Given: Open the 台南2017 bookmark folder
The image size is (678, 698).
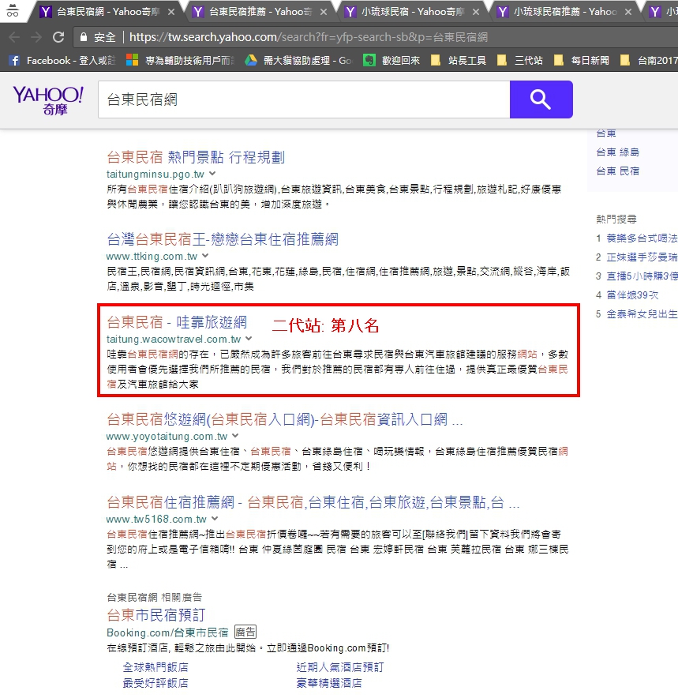Looking at the screenshot, I should click(649, 61).
